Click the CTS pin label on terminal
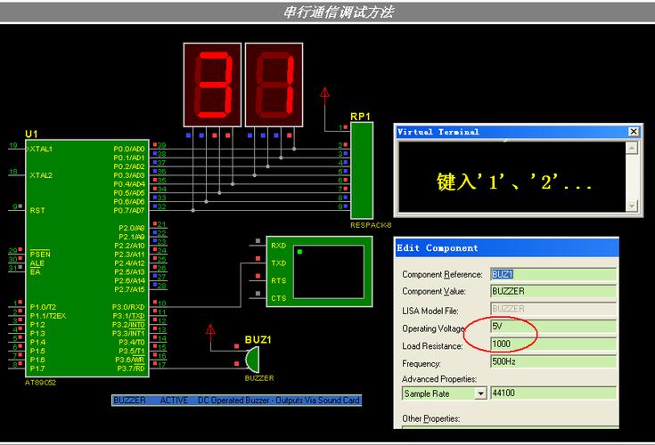Image resolution: width=655 pixels, height=445 pixels. point(279,298)
